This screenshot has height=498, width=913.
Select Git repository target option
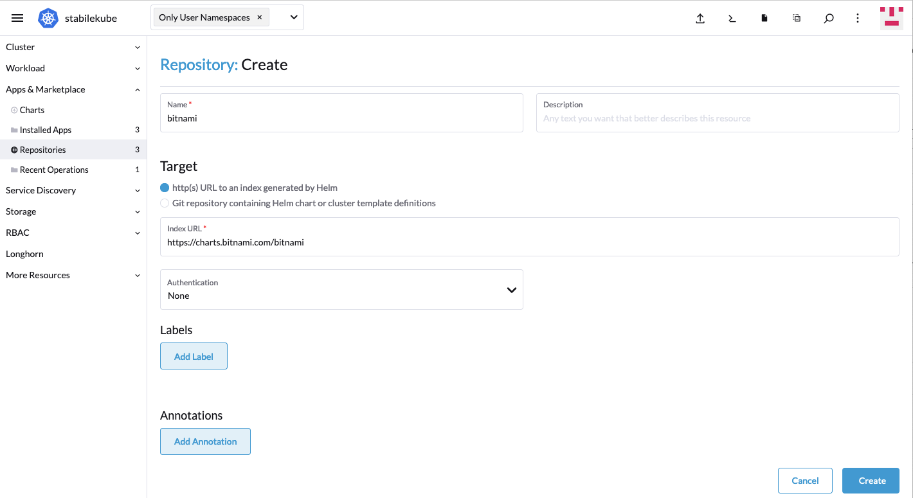165,203
